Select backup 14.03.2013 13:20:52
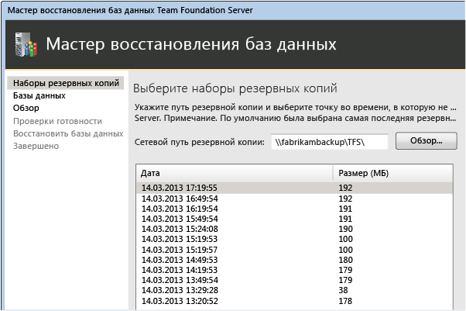 [294, 301]
